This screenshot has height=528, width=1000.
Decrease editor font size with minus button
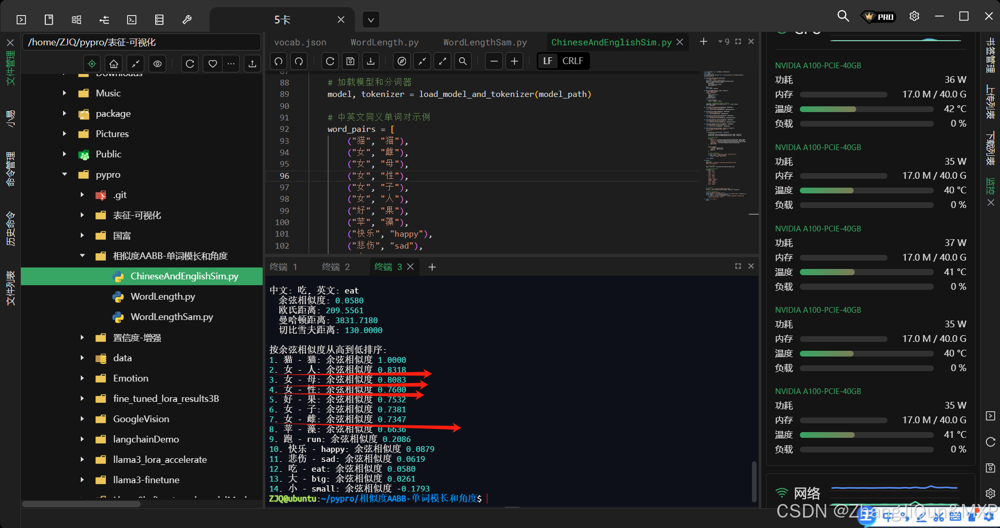pos(494,61)
